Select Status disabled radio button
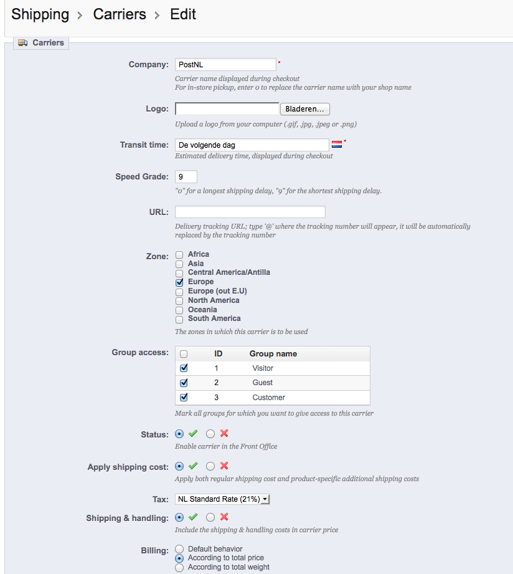 [x=210, y=434]
